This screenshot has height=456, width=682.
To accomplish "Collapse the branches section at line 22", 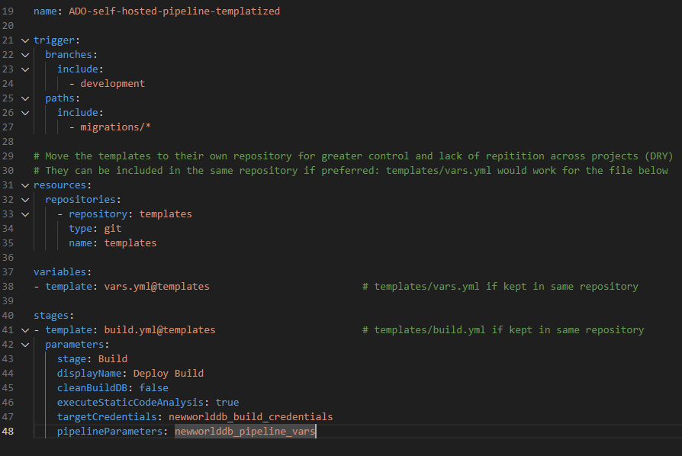I will tap(25, 55).
